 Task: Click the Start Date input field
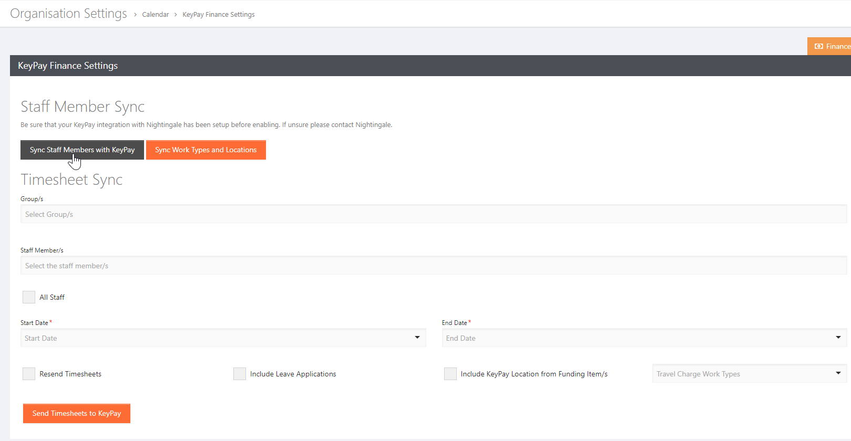(x=223, y=338)
